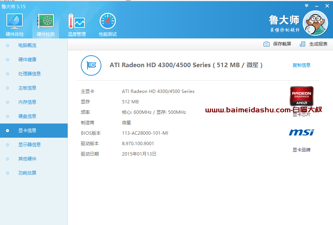333x225 pixels.
Task: Click the 复制信息 link
Action: pos(301,65)
